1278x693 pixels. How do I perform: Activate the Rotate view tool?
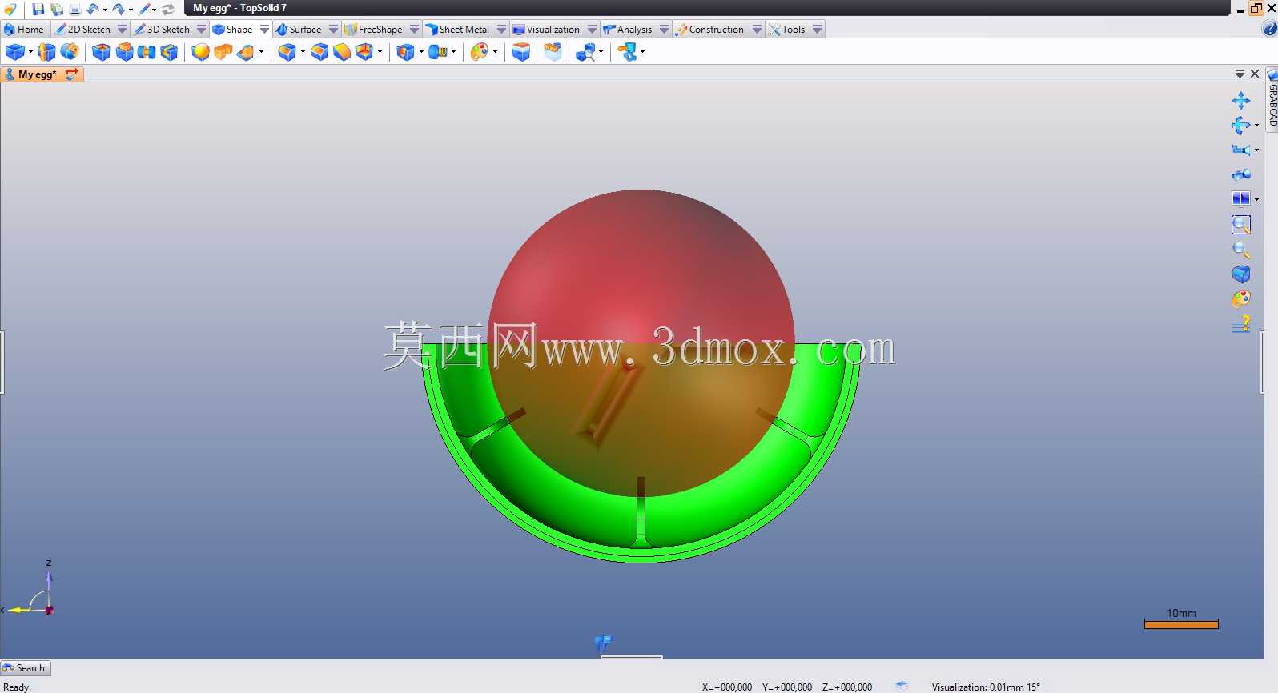(1240, 126)
